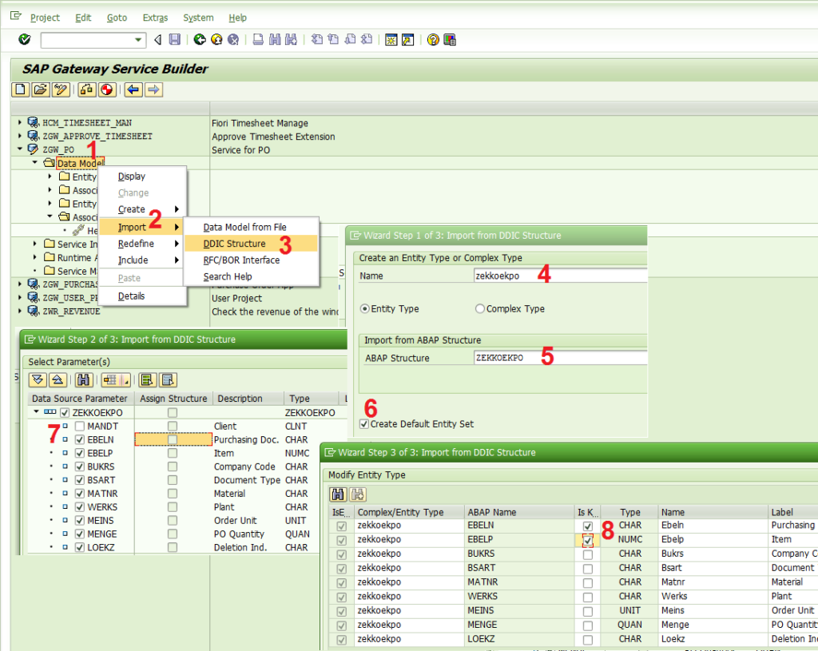Viewport: 818px width, 651px height.
Task: Open the command field dropdown arrow
Action: point(137,40)
